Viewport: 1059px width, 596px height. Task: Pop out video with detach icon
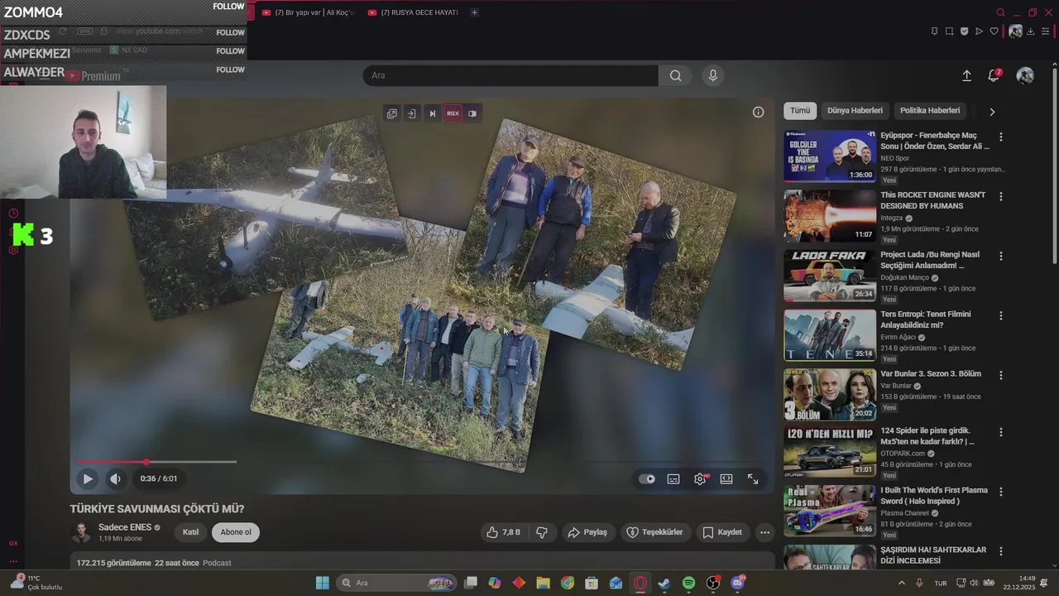click(392, 113)
